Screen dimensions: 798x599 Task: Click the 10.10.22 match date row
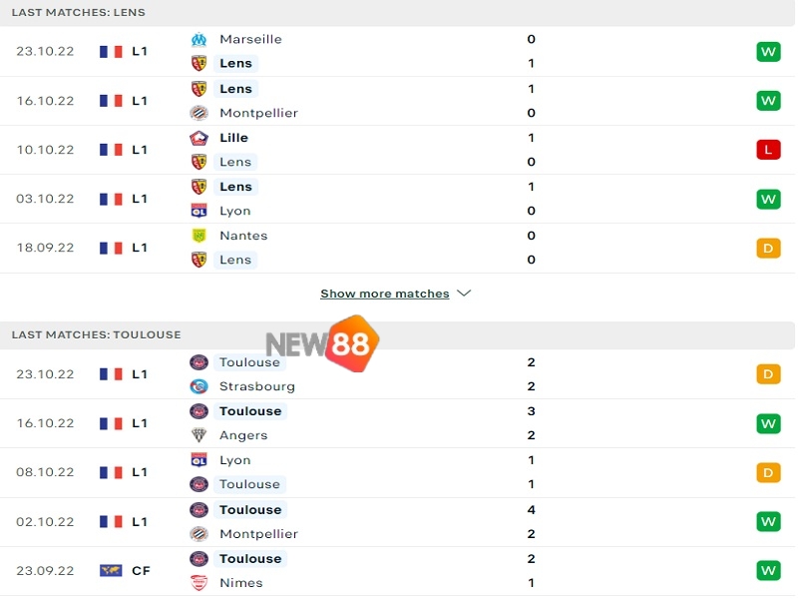tap(45, 150)
